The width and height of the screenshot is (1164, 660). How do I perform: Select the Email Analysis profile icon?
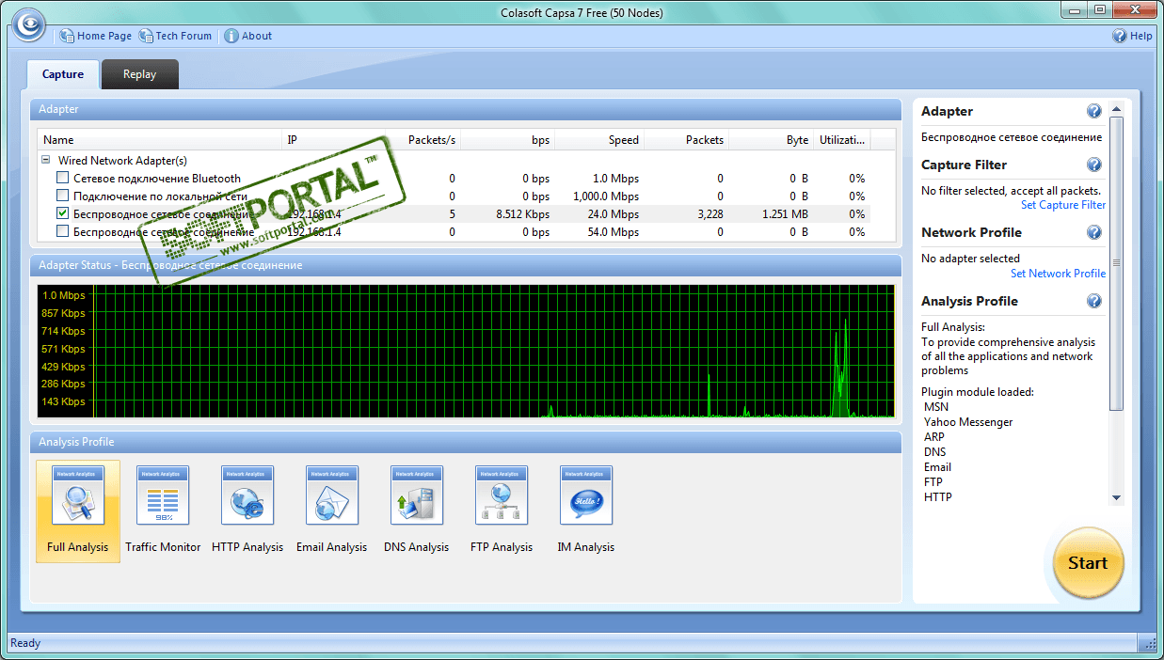tap(332, 495)
